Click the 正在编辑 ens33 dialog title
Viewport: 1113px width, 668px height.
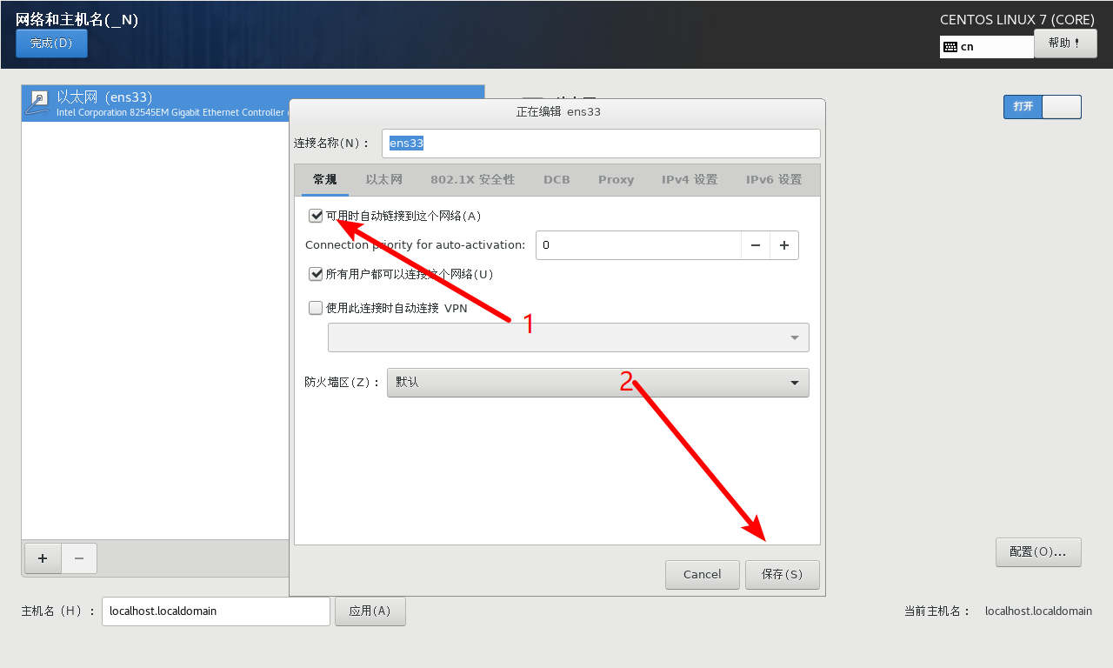pyautogui.click(x=558, y=112)
